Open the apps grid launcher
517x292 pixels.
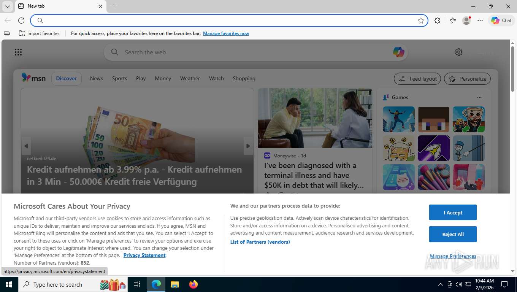(18, 52)
